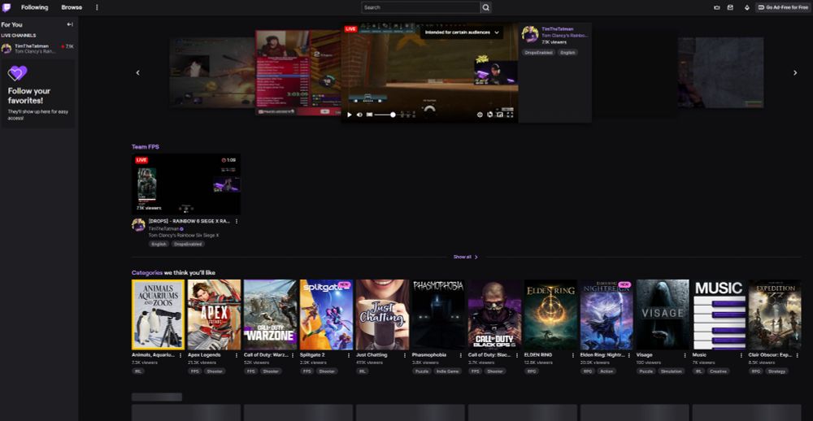Image resolution: width=813 pixels, height=421 pixels.
Task: Go to the previous carousel stream
Action: point(138,72)
